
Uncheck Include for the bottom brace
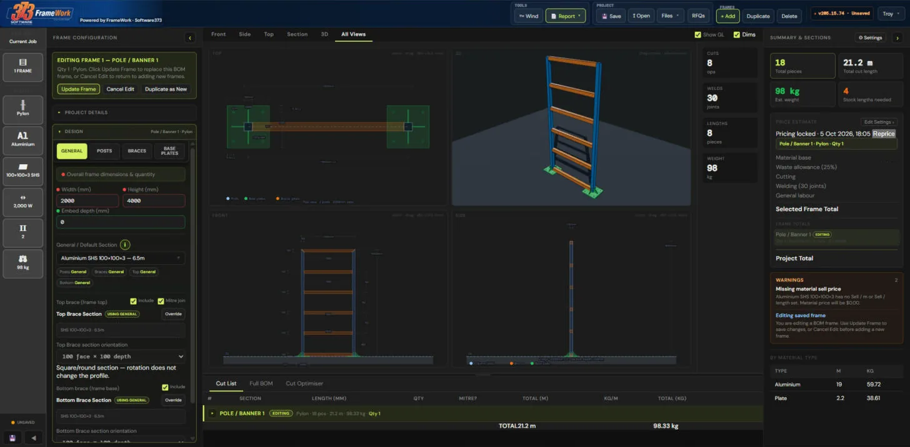coord(165,387)
